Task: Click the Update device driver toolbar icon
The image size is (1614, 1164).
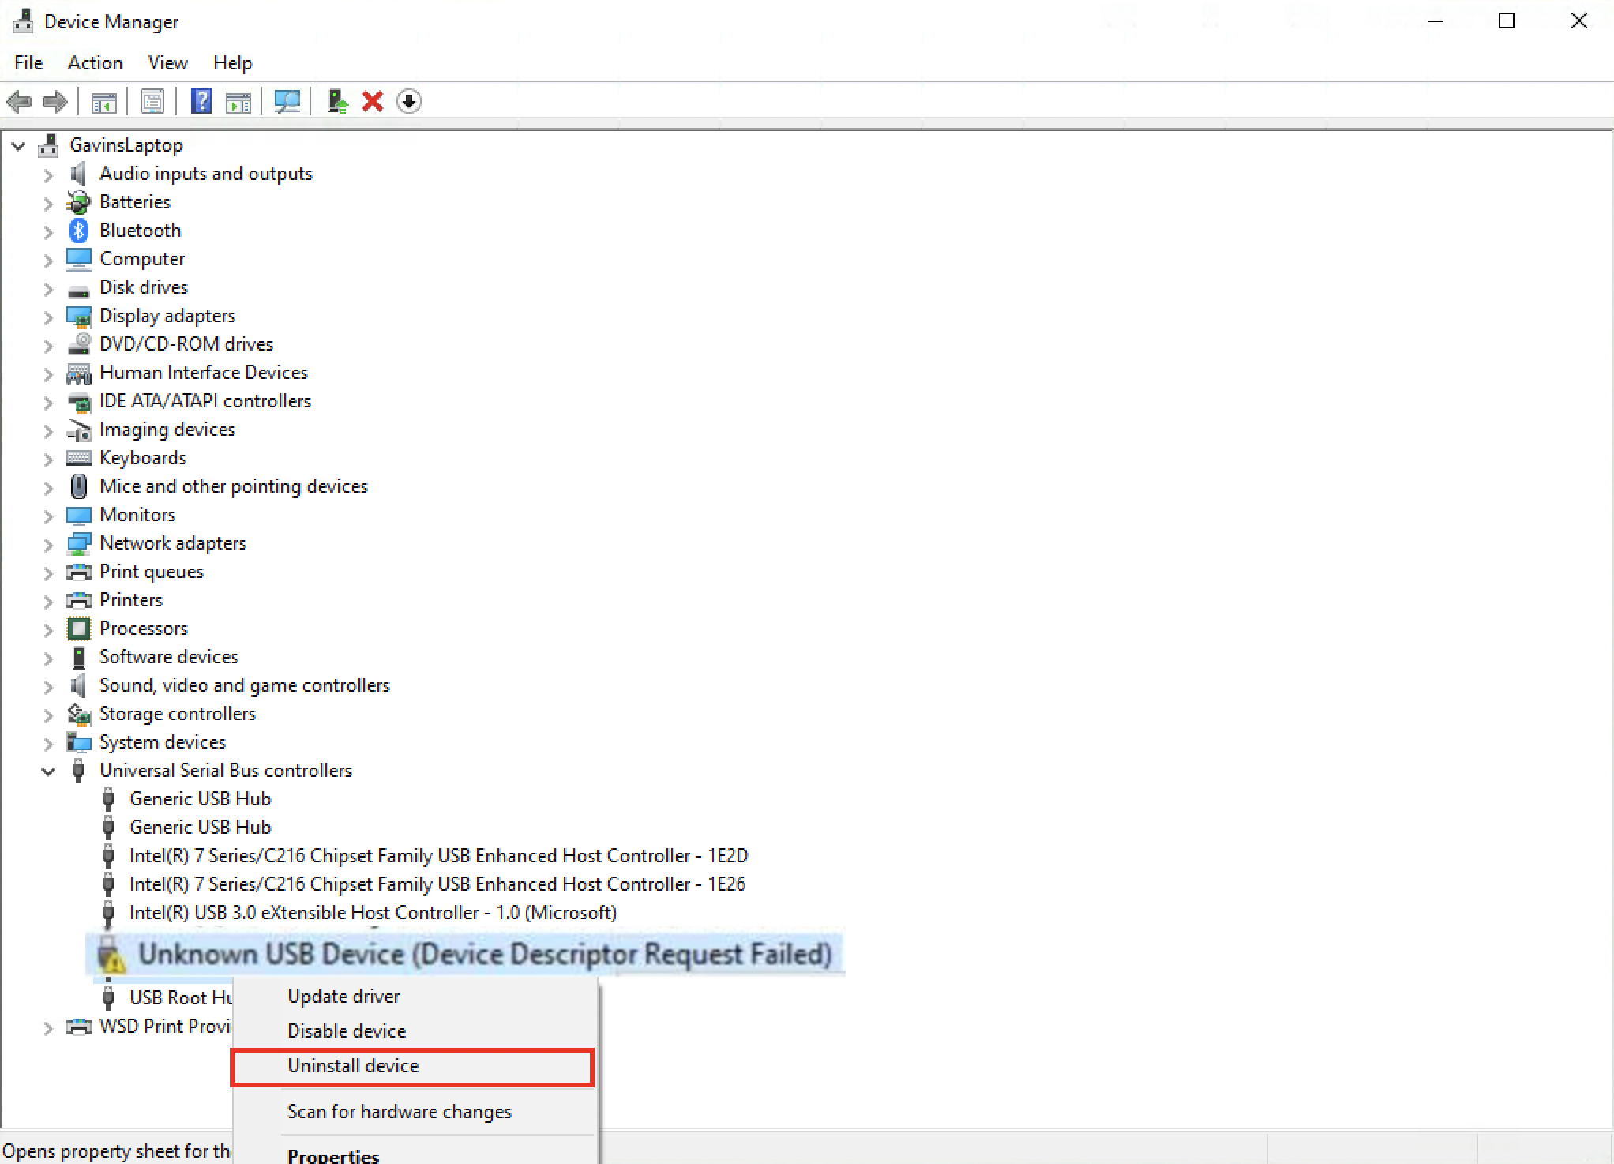Action: point(338,102)
